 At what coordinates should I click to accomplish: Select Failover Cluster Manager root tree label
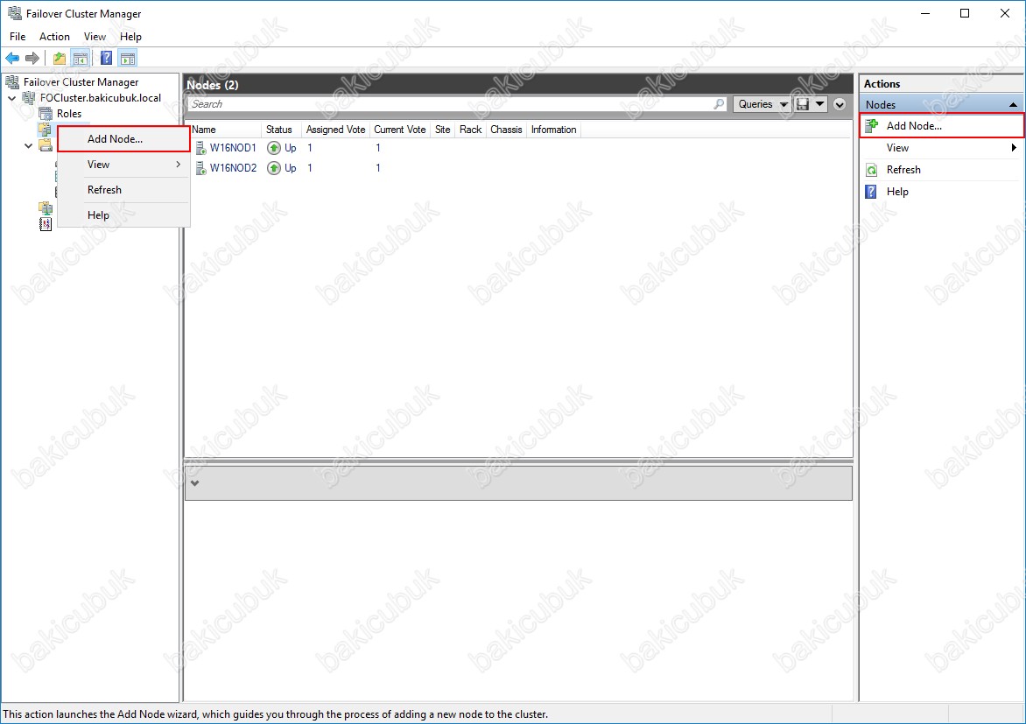pos(81,81)
